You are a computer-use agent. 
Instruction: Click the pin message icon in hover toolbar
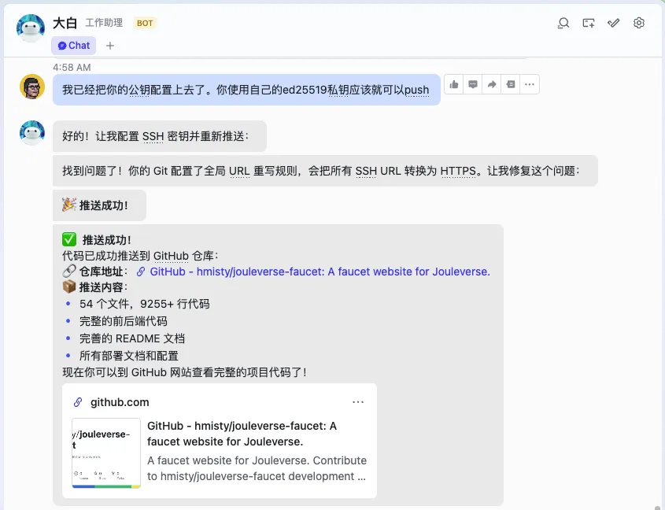pos(511,84)
